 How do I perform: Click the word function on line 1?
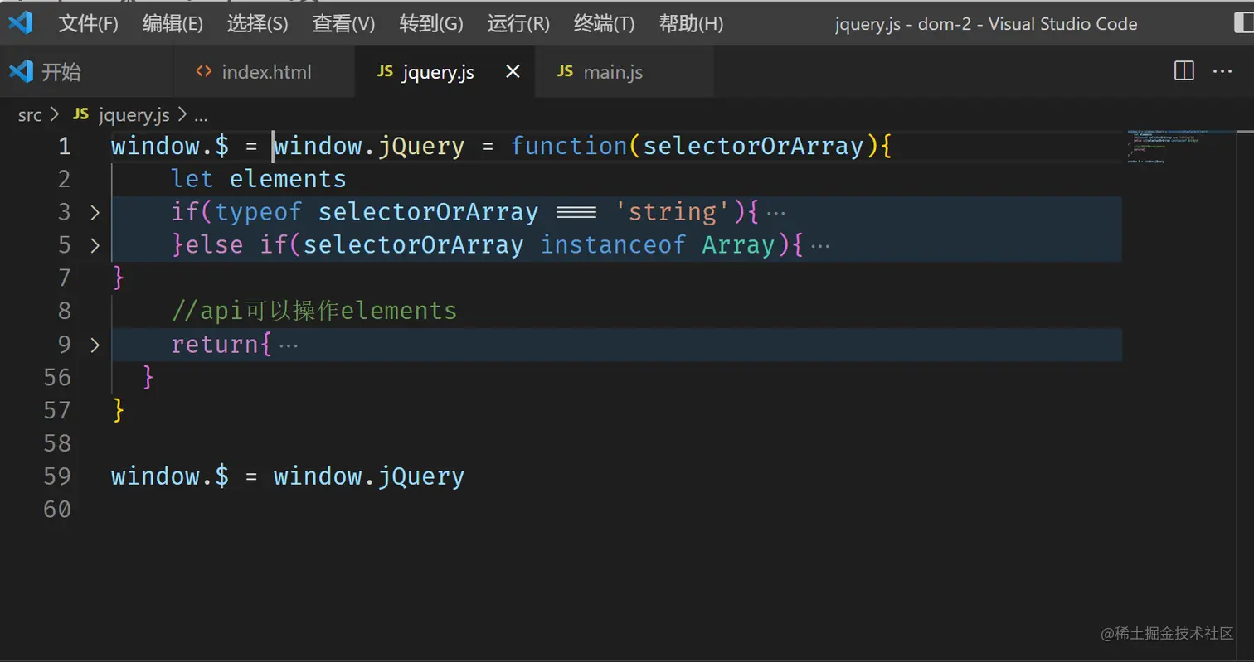569,147
